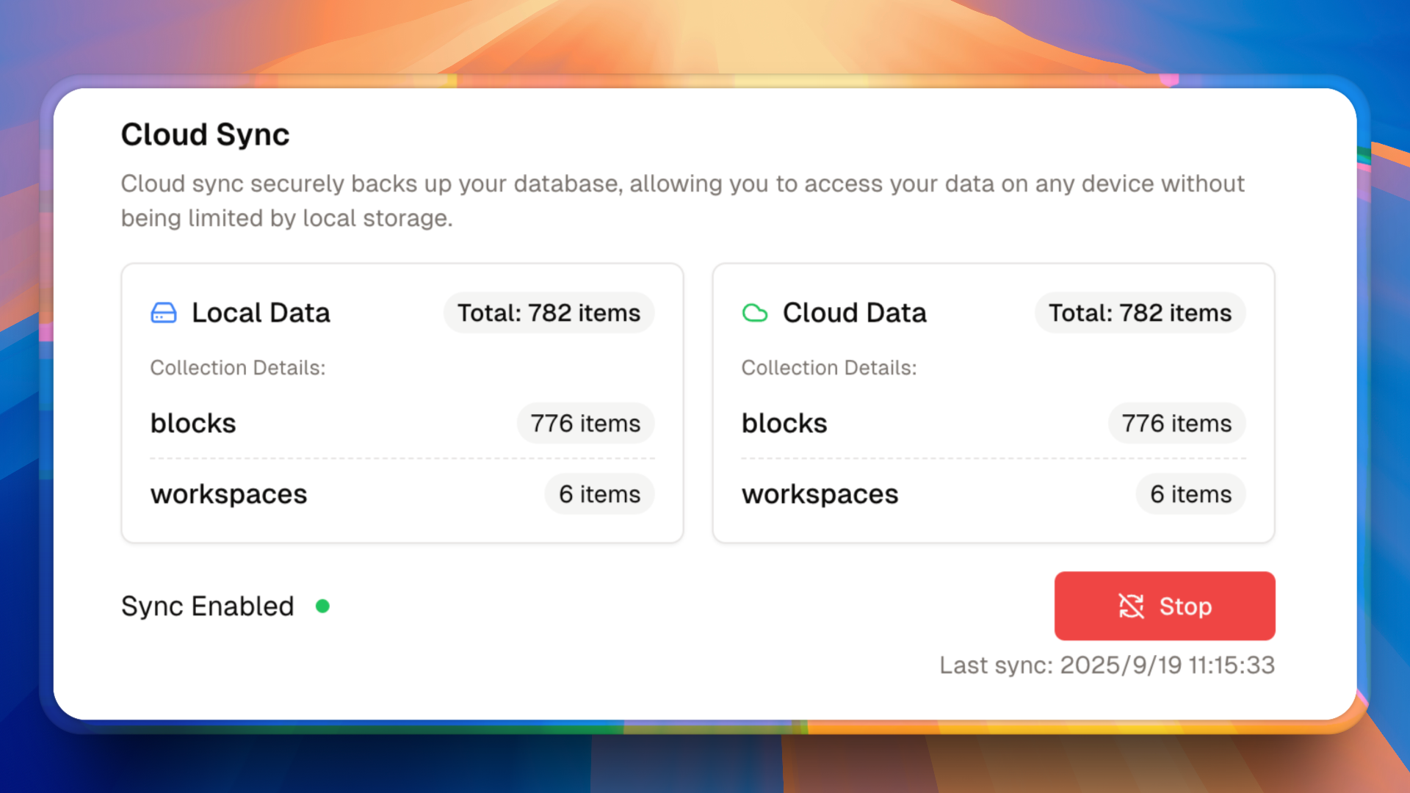Click the Cloud Sync heading
The image size is (1410, 793).
coord(205,135)
